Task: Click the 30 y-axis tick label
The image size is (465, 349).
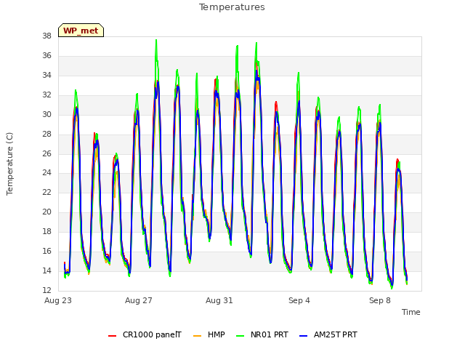Action: point(46,115)
